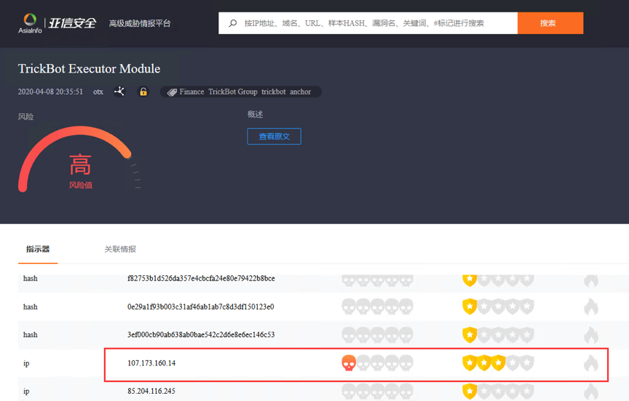Select the TrickBot Group tag

pyautogui.click(x=233, y=92)
